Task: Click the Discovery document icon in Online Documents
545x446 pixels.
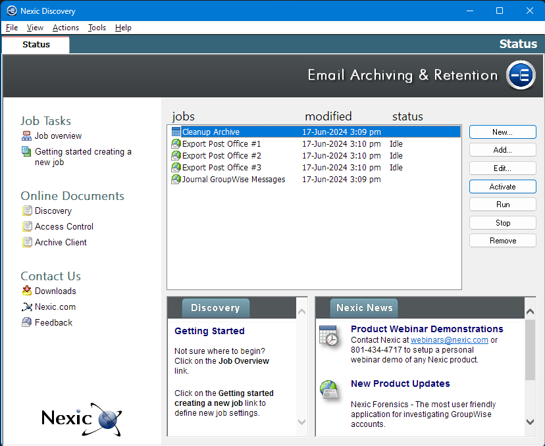Action: 27,211
